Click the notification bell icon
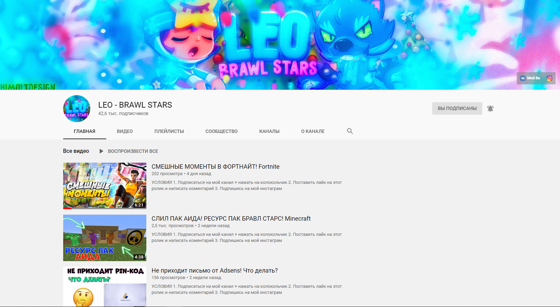The width and height of the screenshot is (560, 307). click(x=490, y=109)
